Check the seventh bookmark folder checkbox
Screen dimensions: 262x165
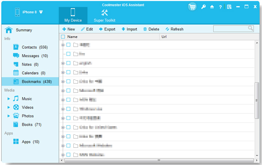pyautogui.click(x=68, y=100)
